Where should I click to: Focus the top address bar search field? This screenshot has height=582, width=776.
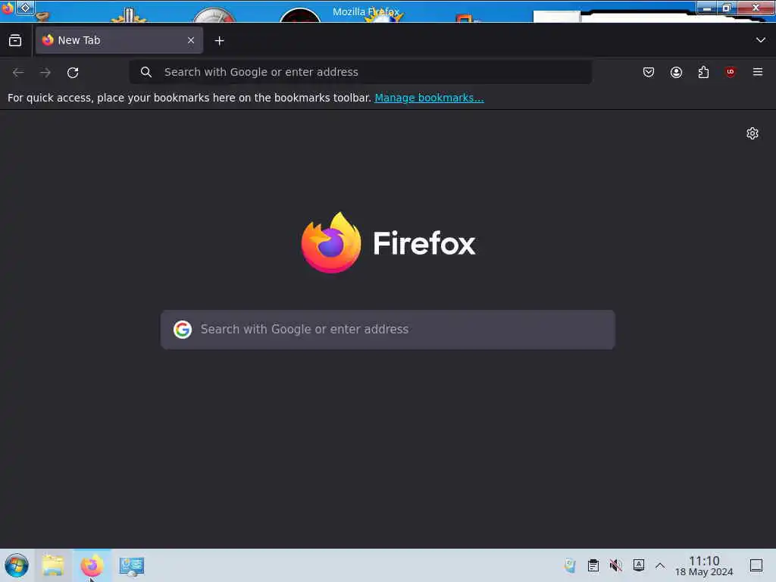(x=360, y=72)
